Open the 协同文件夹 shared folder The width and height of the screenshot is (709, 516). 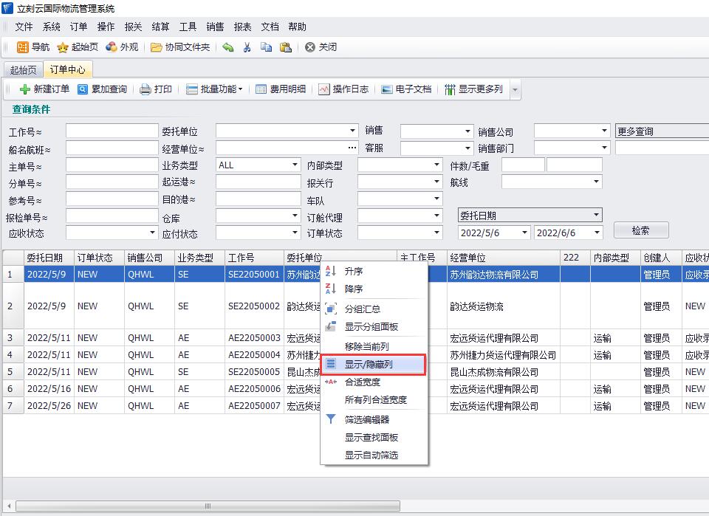tap(180, 47)
